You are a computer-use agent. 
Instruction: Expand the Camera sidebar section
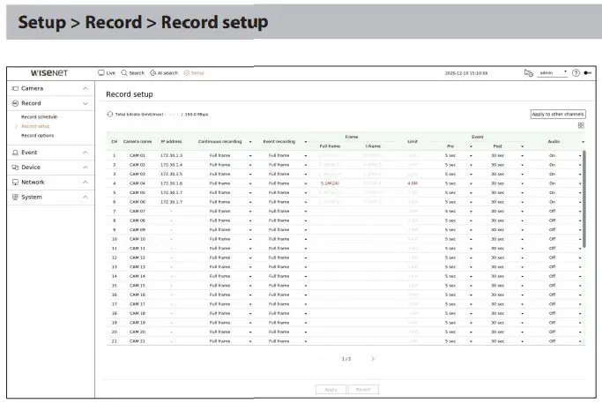[x=85, y=88]
